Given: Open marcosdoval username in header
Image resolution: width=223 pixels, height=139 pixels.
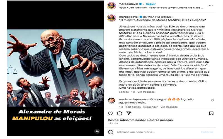Looking at the screenshot, I should click(129, 4).
